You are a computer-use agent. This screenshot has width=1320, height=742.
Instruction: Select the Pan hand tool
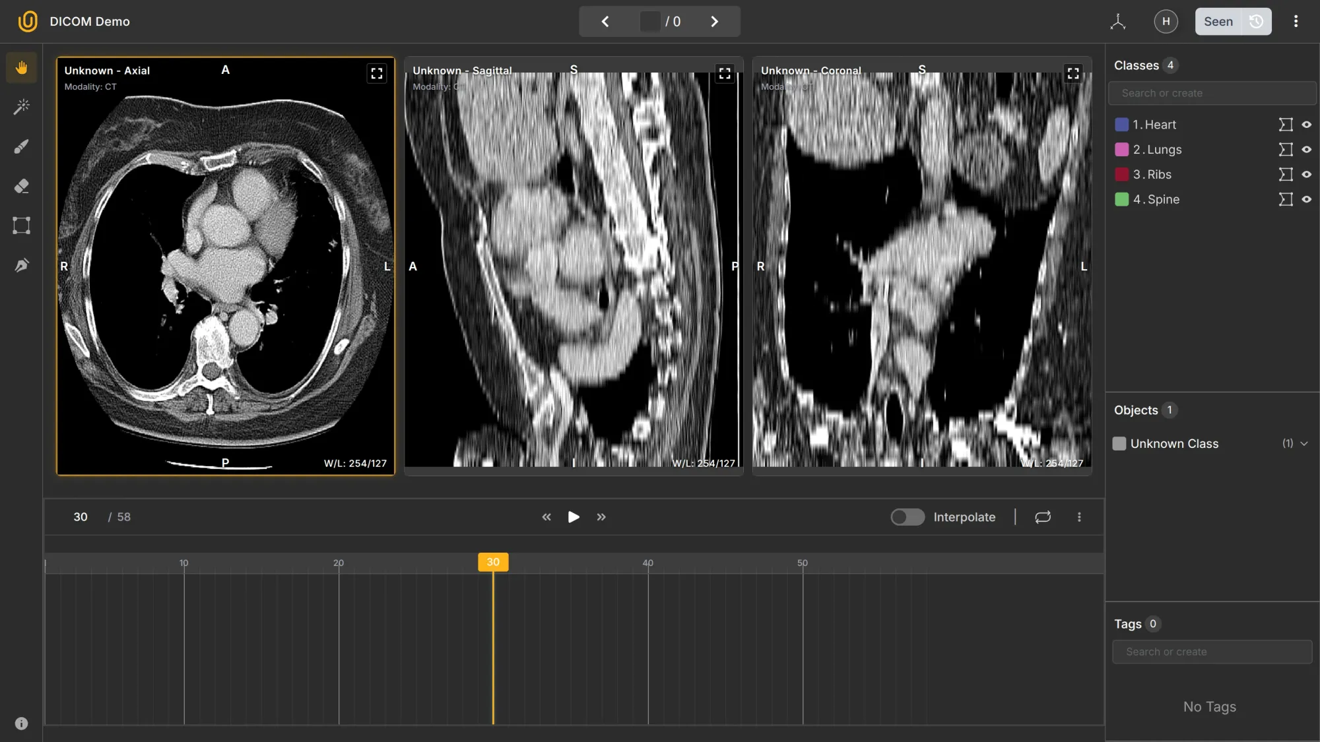[21, 67]
